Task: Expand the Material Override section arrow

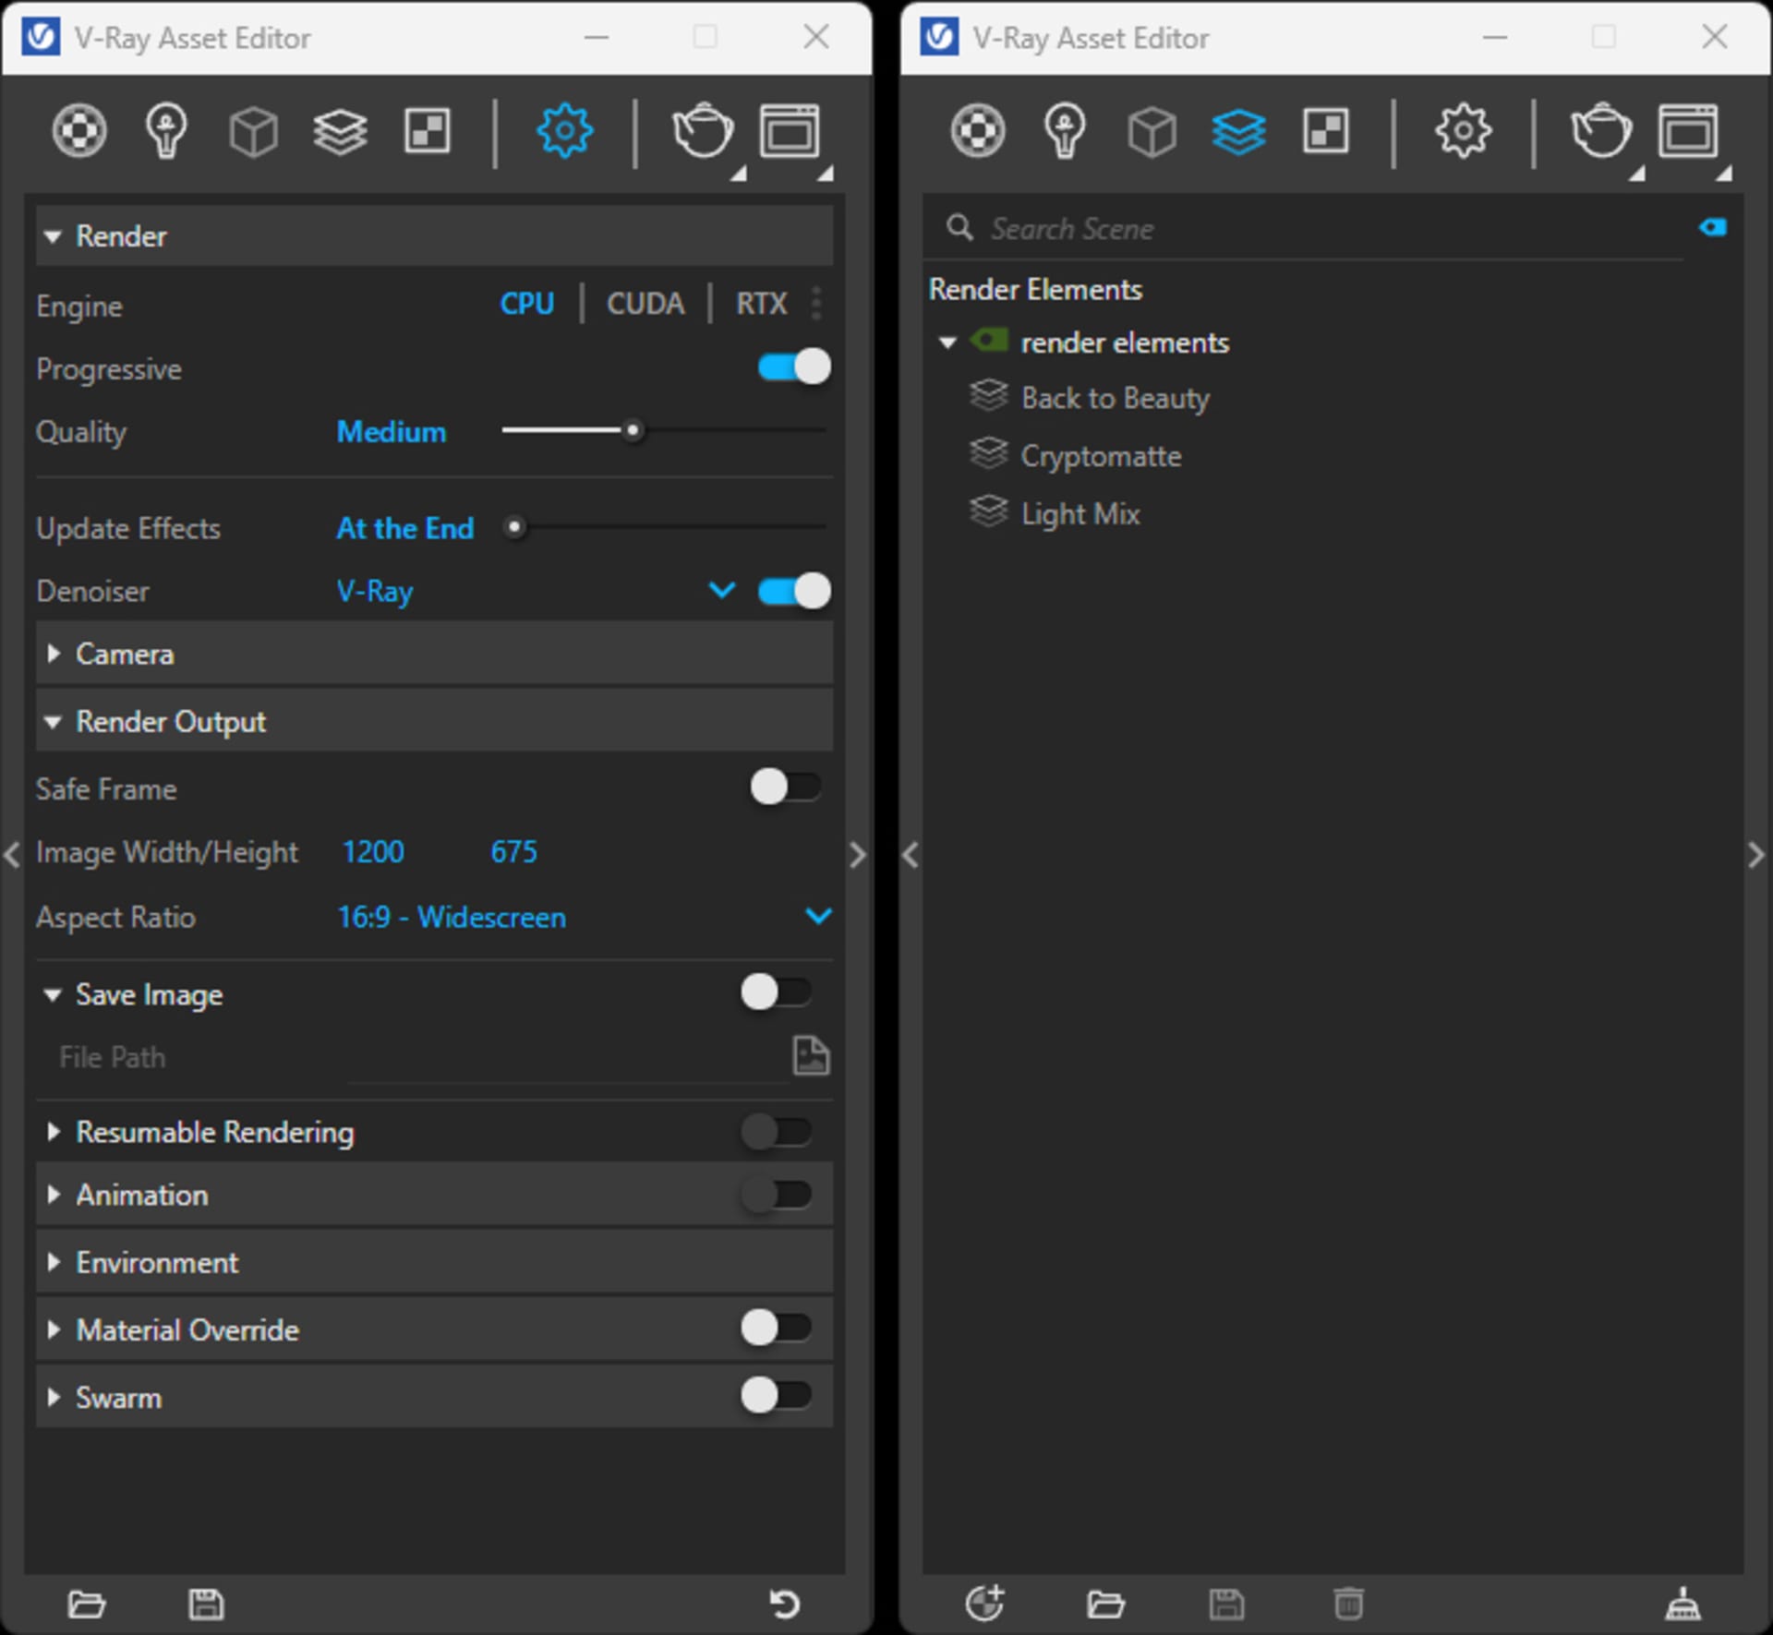Action: point(54,1329)
